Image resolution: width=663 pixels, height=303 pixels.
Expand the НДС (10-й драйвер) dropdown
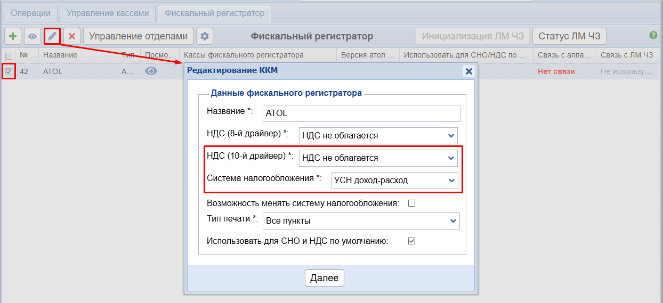[x=378, y=158]
